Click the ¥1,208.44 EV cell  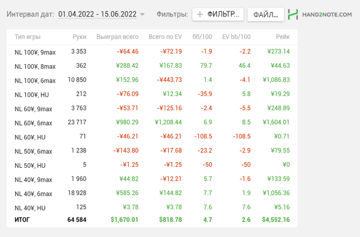[168, 122]
